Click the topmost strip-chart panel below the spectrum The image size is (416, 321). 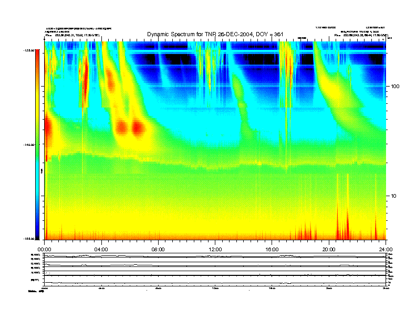click(215, 255)
